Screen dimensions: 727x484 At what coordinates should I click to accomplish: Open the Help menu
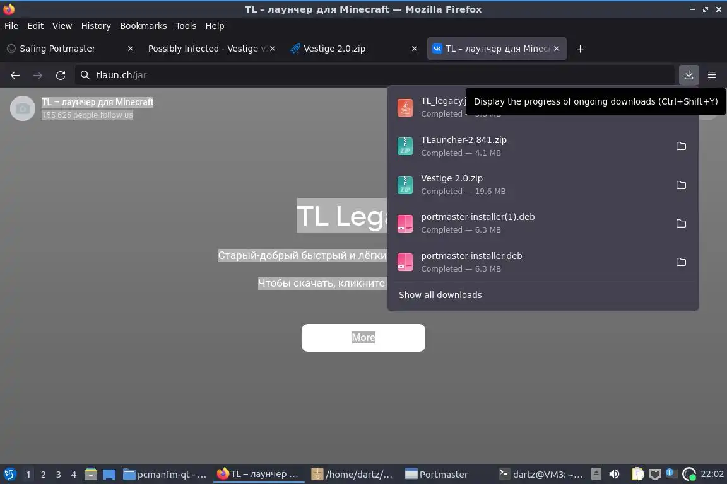[215, 26]
